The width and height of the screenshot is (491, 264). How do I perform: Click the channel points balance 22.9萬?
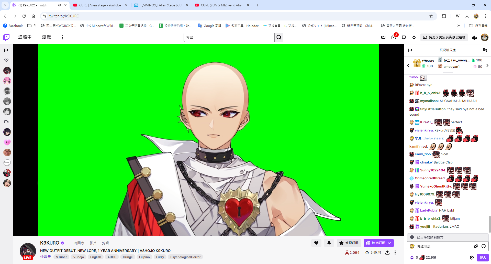click(x=428, y=258)
